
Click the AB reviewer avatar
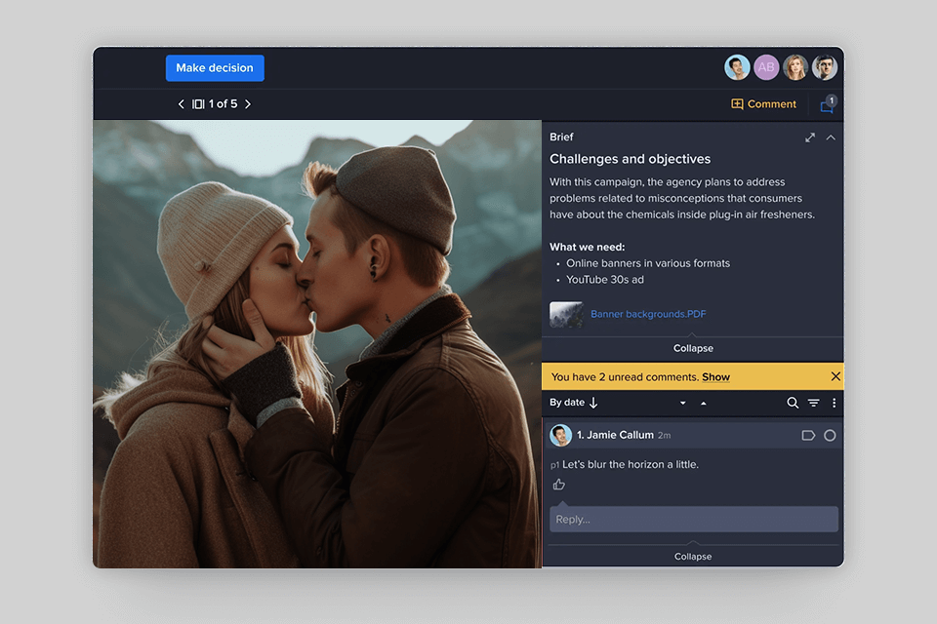(766, 67)
